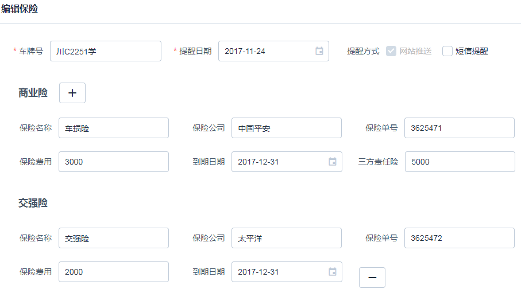This screenshot has width=521, height=293.
Task: Click 保险单号 field showing 3625472
Action: pyautogui.click(x=459, y=238)
